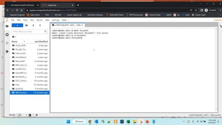Click the root folder breadcrumb icon
This screenshot has width=222, height=125.
13,37
